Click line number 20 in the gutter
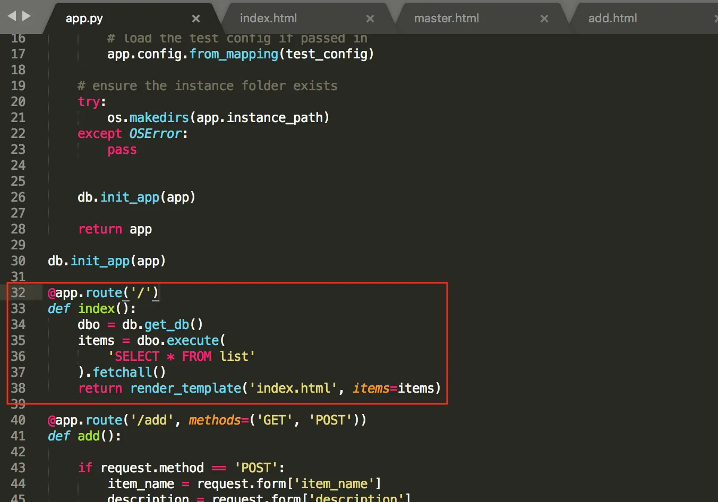Viewport: 718px width, 502px height. [18, 102]
